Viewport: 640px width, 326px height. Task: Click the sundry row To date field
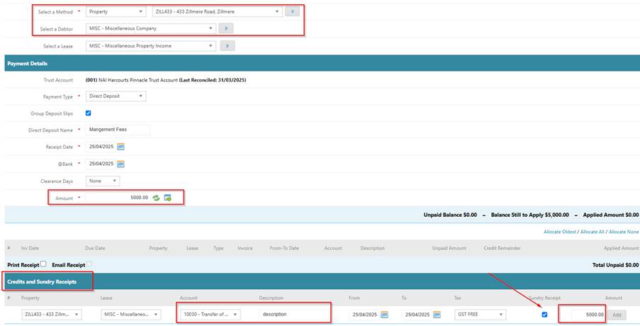click(x=417, y=315)
